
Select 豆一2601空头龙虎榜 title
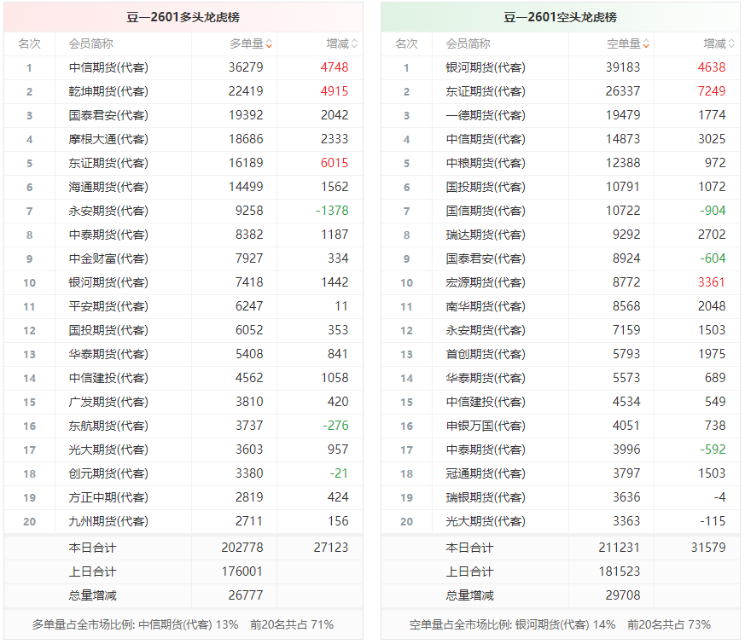(560, 18)
